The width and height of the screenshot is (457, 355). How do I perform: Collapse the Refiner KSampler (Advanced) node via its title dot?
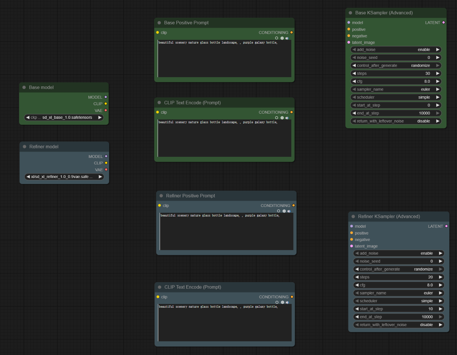pyautogui.click(x=353, y=216)
